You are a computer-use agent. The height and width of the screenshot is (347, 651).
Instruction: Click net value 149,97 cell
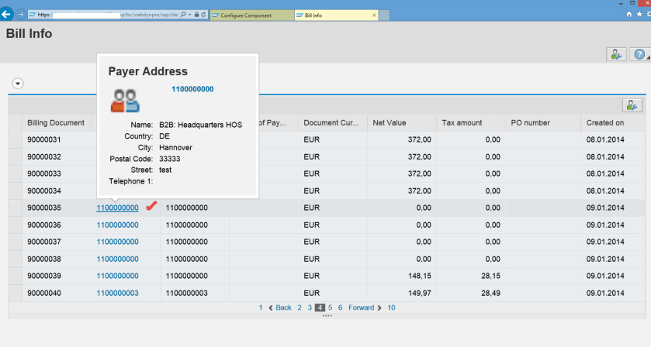pos(402,293)
